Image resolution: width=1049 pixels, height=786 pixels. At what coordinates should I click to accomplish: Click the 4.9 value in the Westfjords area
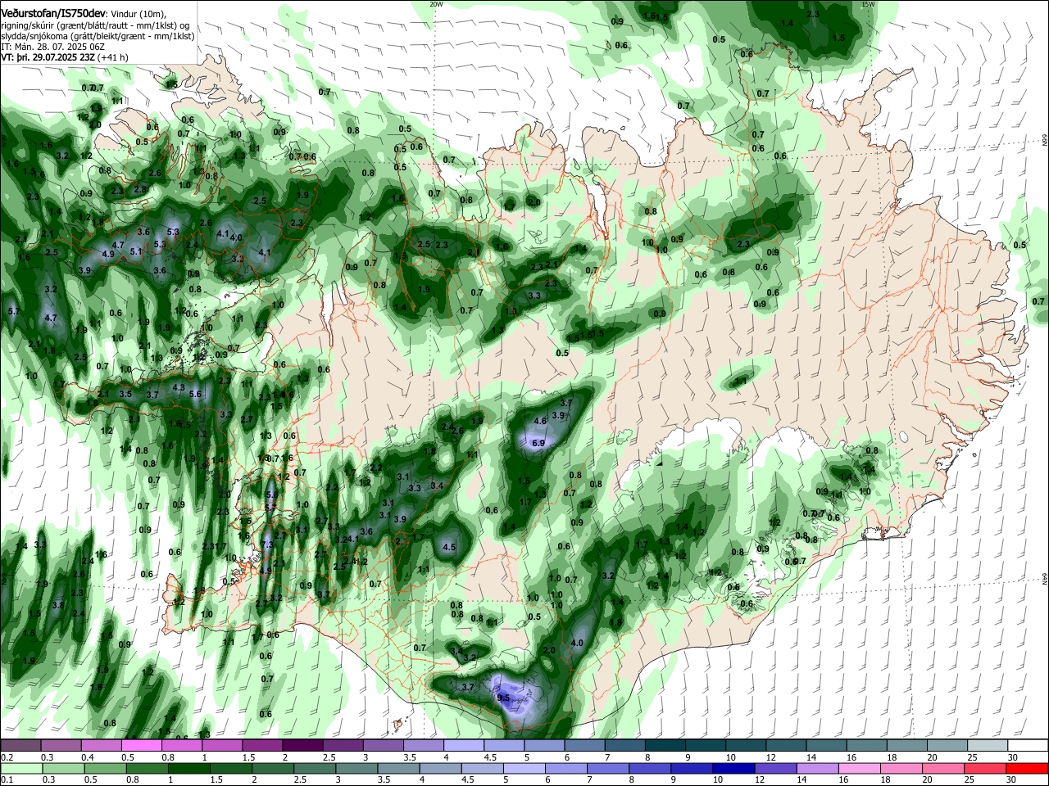click(108, 254)
